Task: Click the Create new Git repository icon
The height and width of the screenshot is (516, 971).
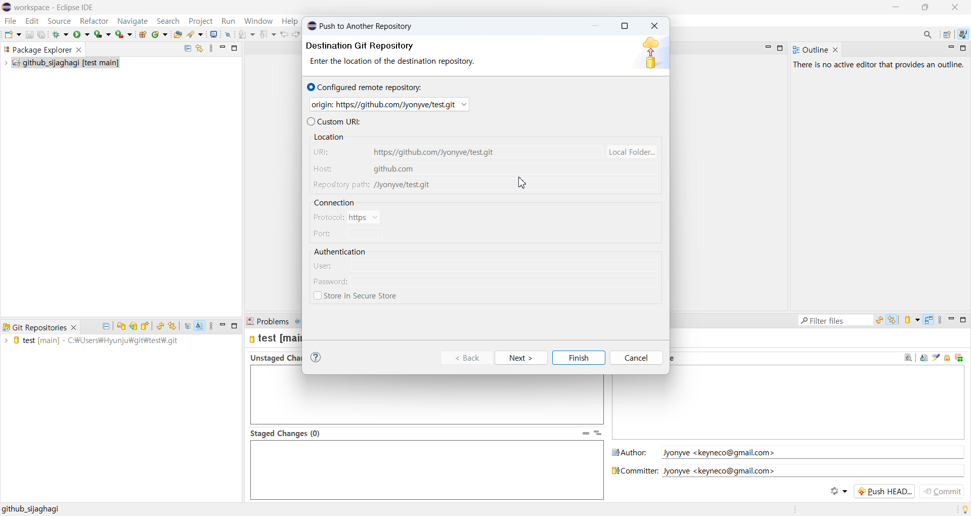Action: 146,326
